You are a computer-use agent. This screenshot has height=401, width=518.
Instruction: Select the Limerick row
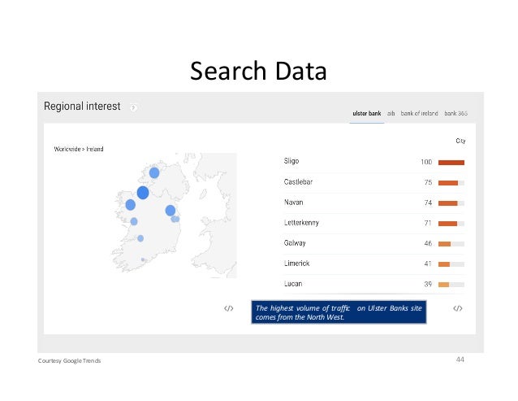(x=374, y=264)
